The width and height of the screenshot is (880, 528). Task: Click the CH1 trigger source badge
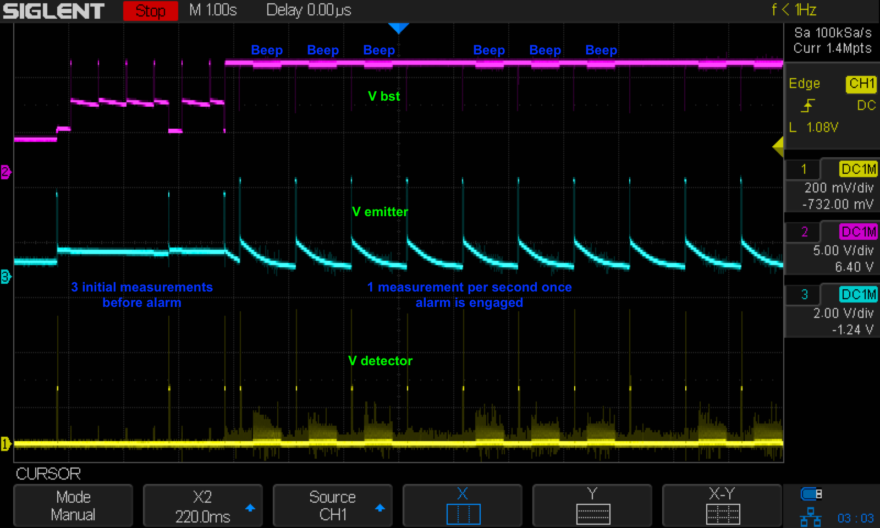point(861,84)
